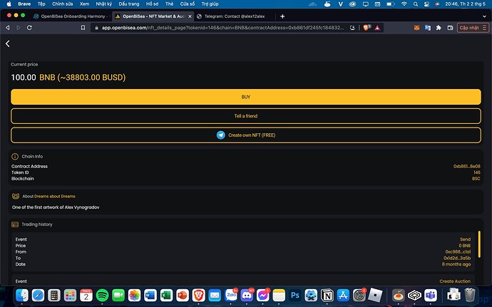
Task: Open Control Center in the menu bar
Action: 426,4
